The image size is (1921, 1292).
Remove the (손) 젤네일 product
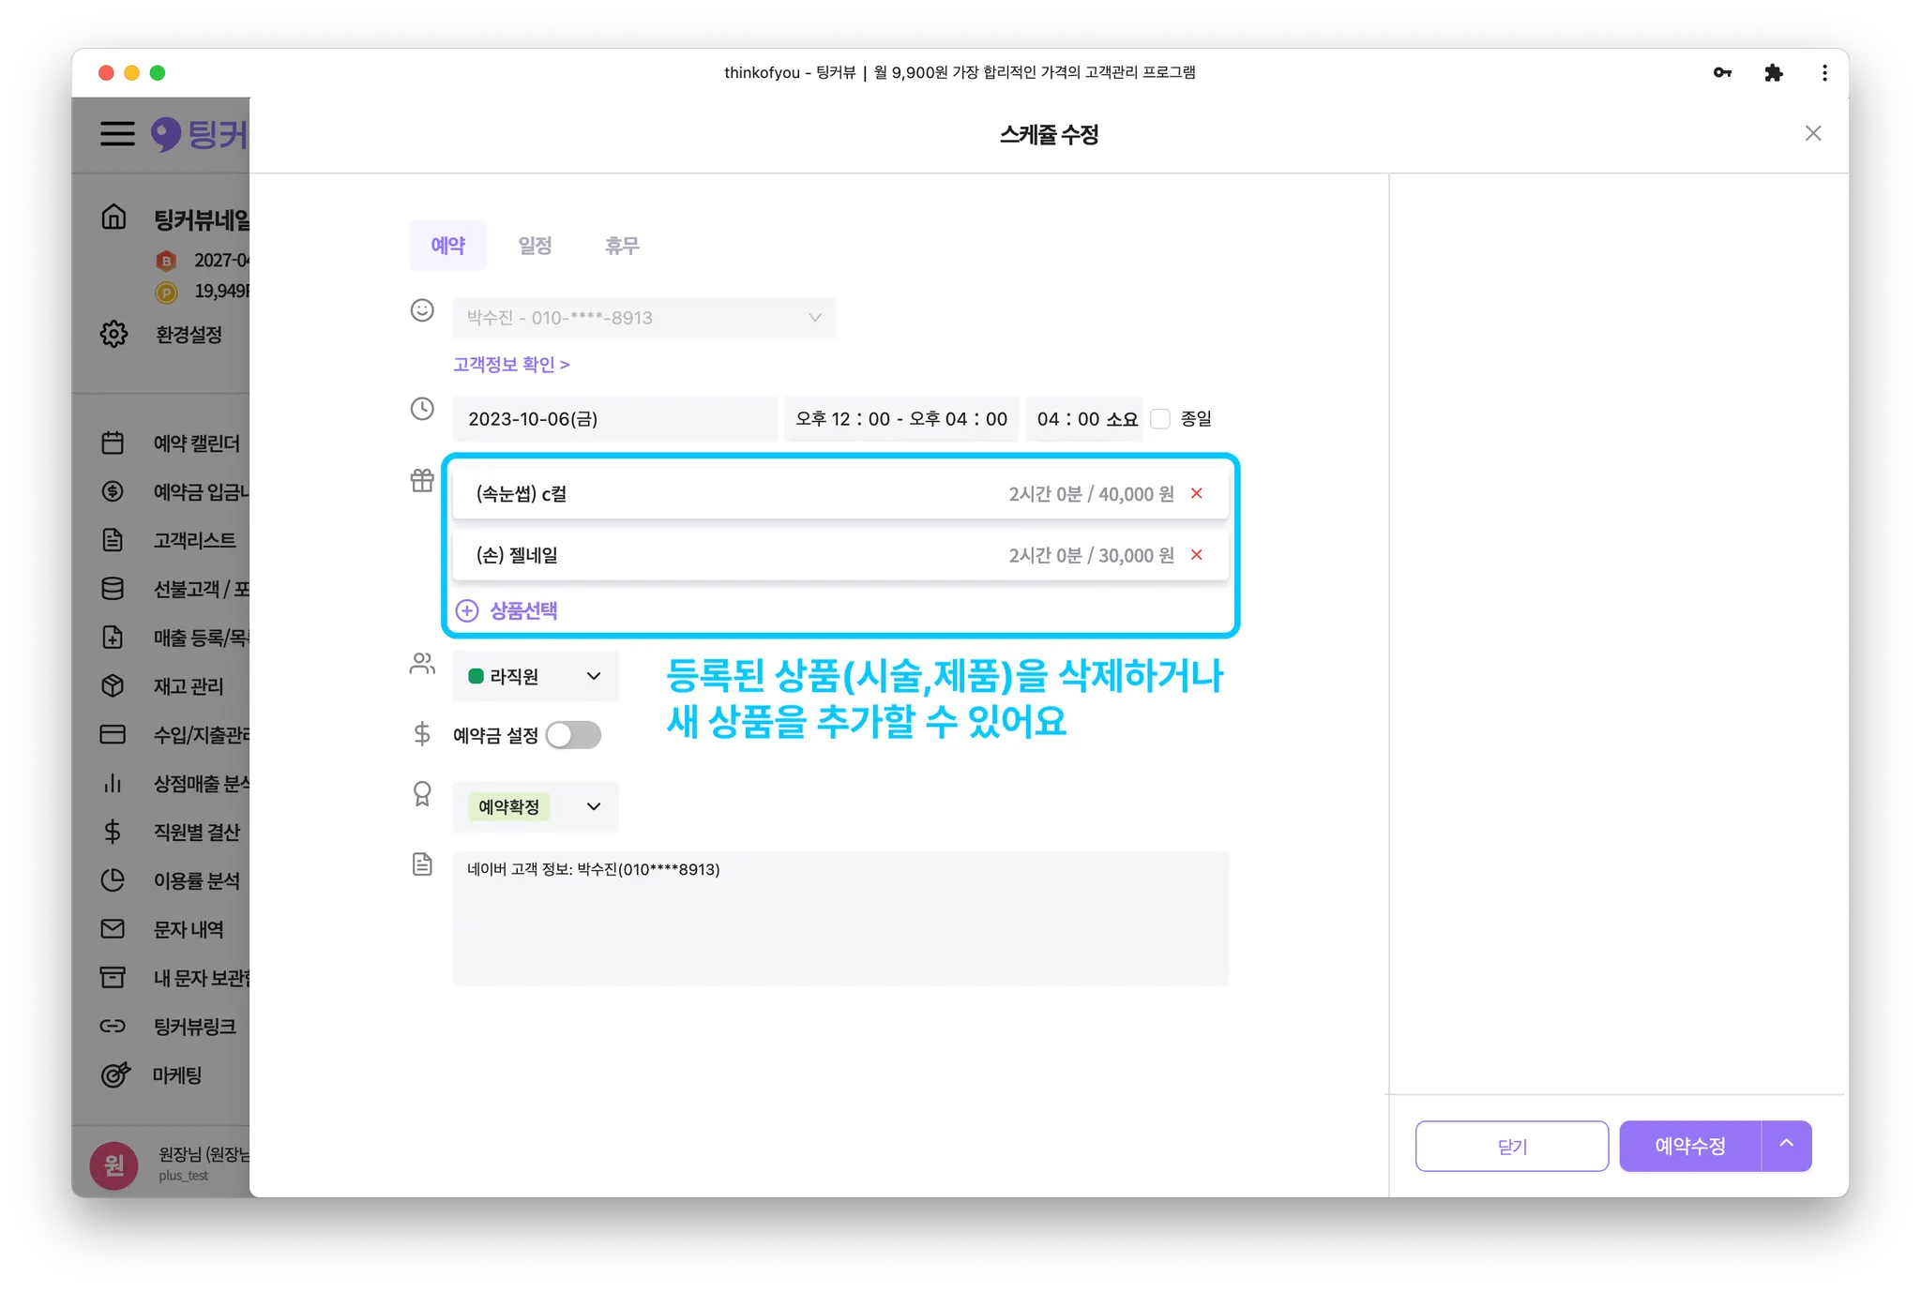tap(1196, 555)
